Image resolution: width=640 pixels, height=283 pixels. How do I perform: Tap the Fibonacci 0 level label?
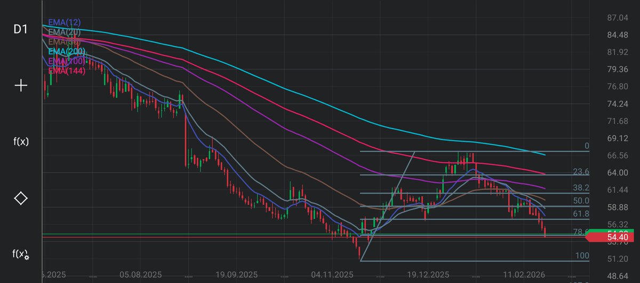point(587,146)
